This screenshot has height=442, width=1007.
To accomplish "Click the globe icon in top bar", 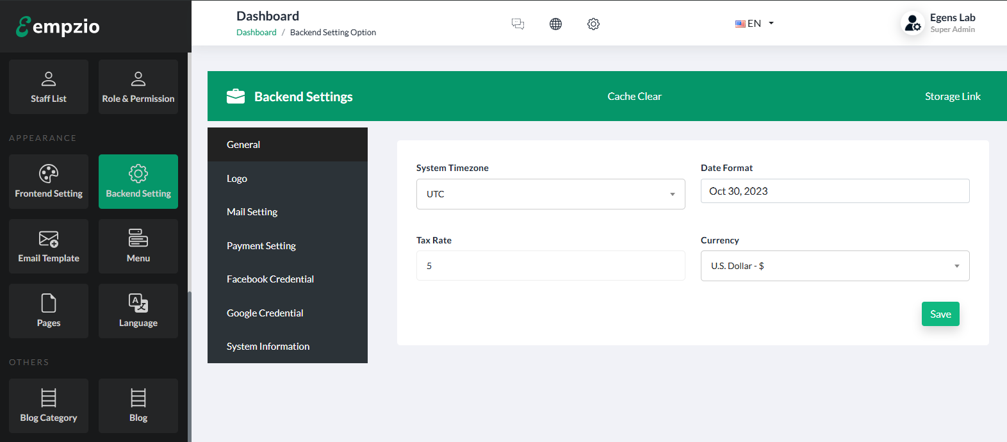I will [555, 24].
